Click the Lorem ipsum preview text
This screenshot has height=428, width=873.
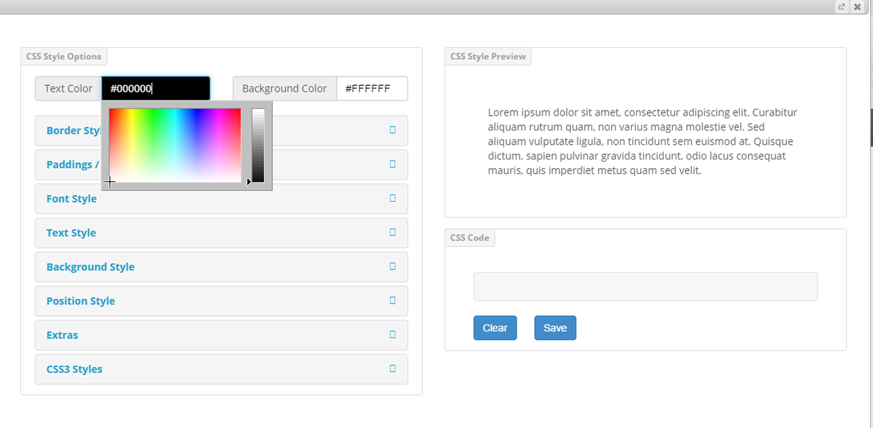tap(642, 142)
